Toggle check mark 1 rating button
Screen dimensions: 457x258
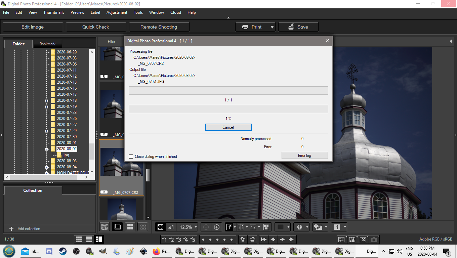tap(165, 240)
